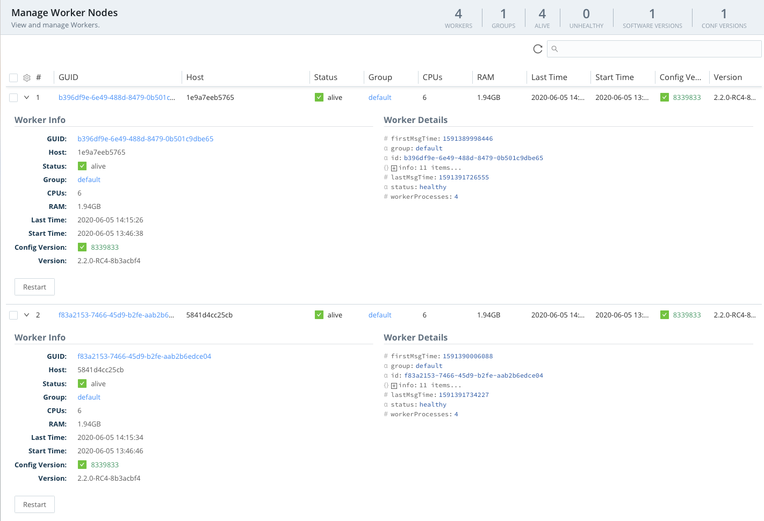The width and height of the screenshot is (764, 521).
Task: Collapse worker row 1 using its chevron
Action: click(26, 97)
